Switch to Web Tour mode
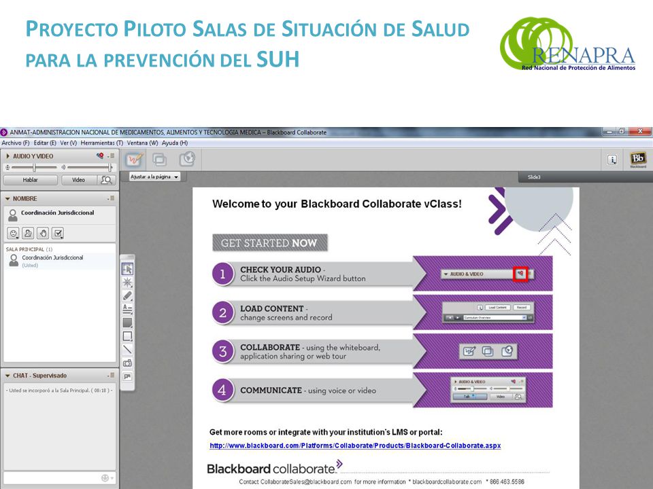Image resolution: width=653 pixels, height=489 pixels. pyautogui.click(x=187, y=159)
